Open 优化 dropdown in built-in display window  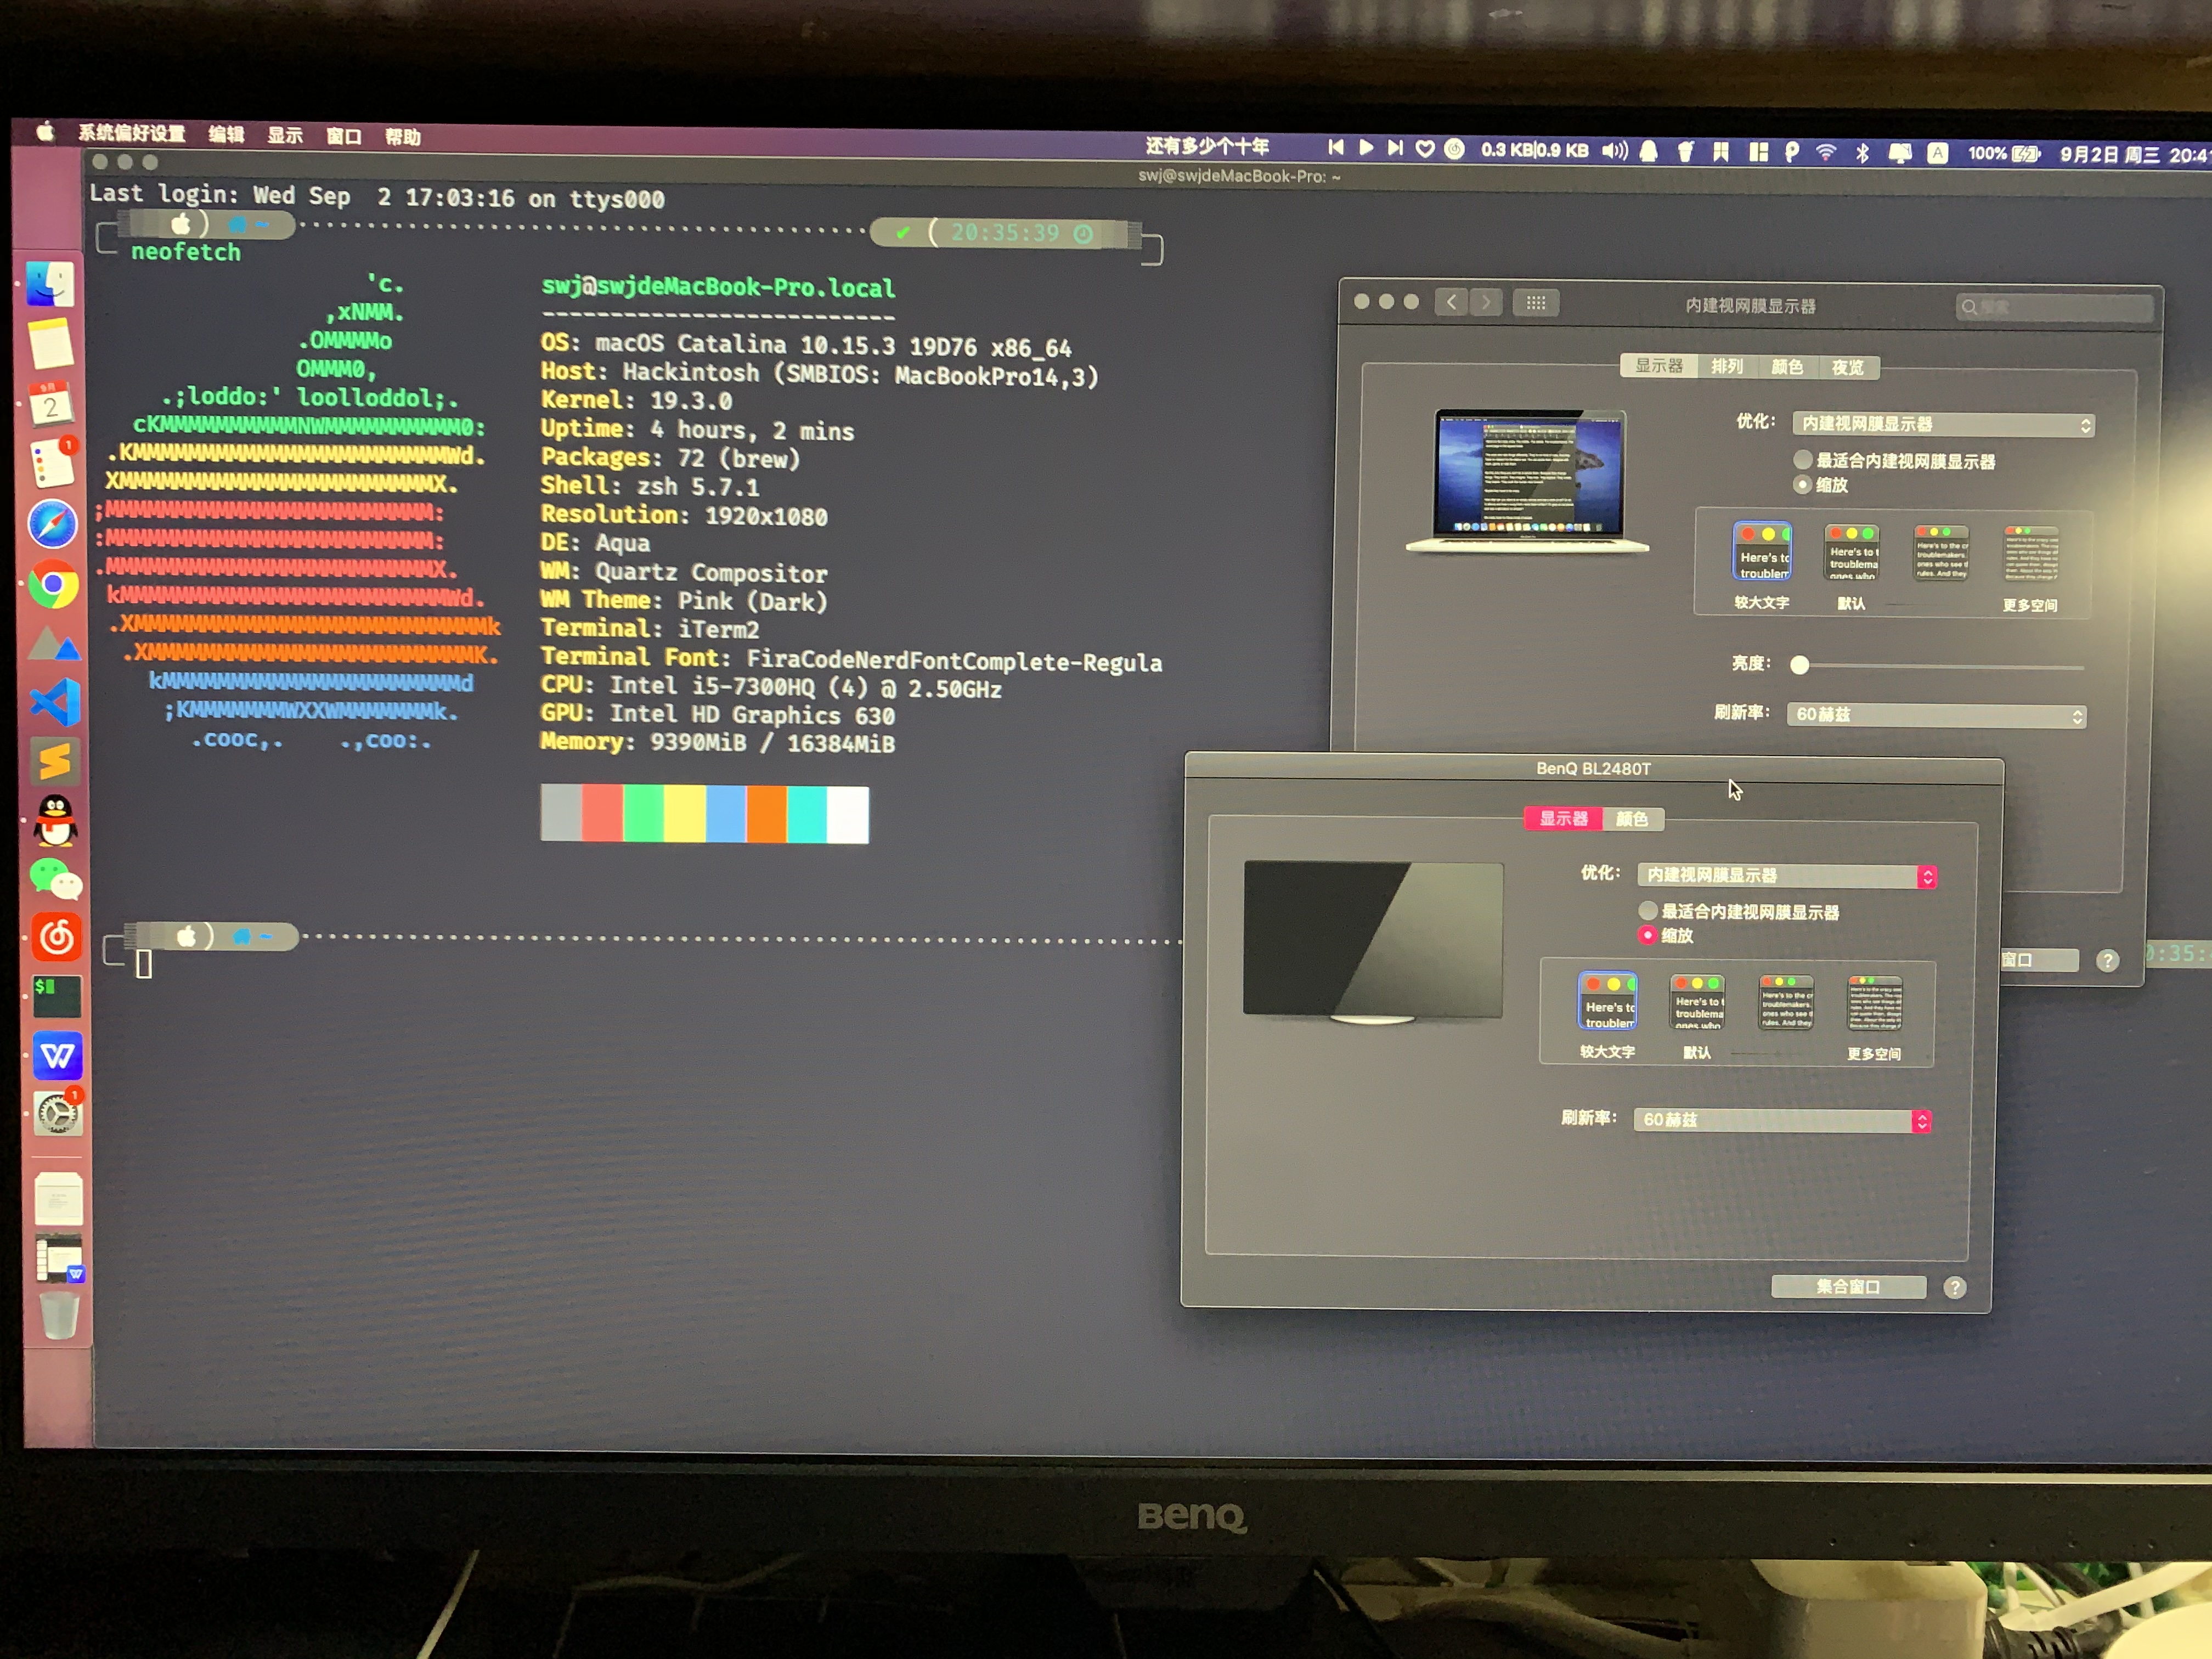1943,425
